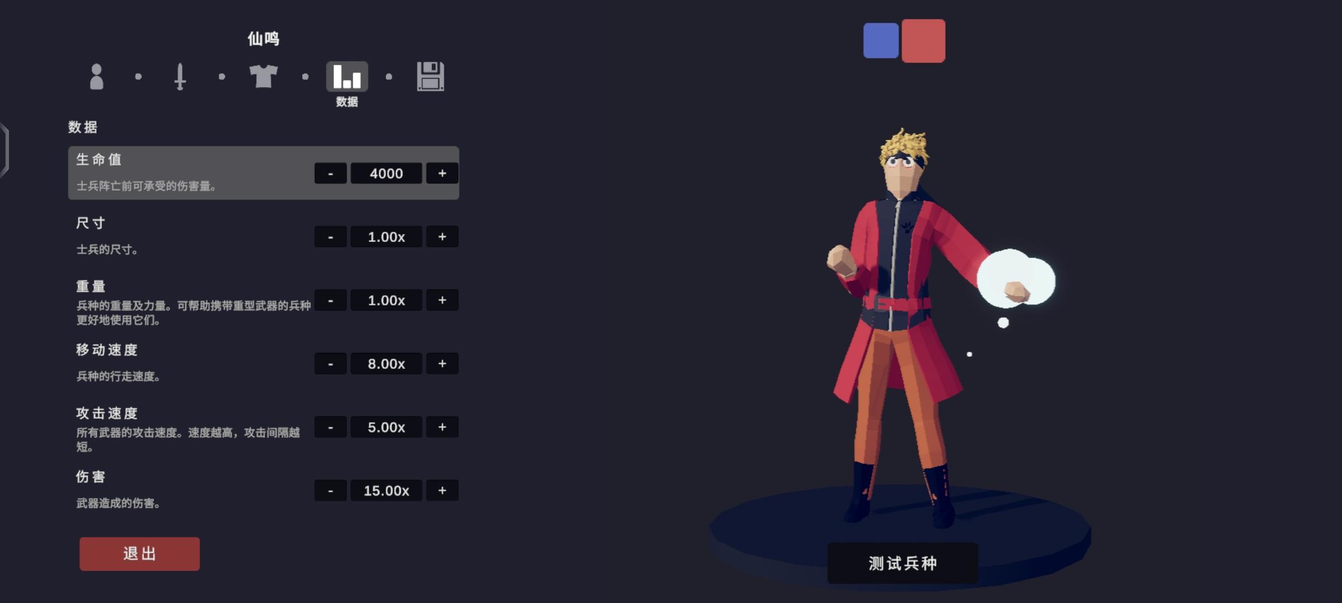
Task: Click the 4000 health value field
Action: tap(386, 173)
